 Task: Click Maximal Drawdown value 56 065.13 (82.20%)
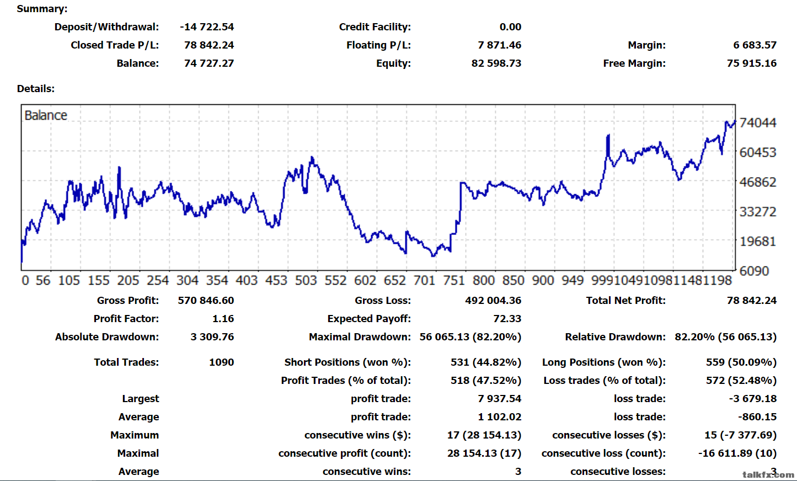470,336
